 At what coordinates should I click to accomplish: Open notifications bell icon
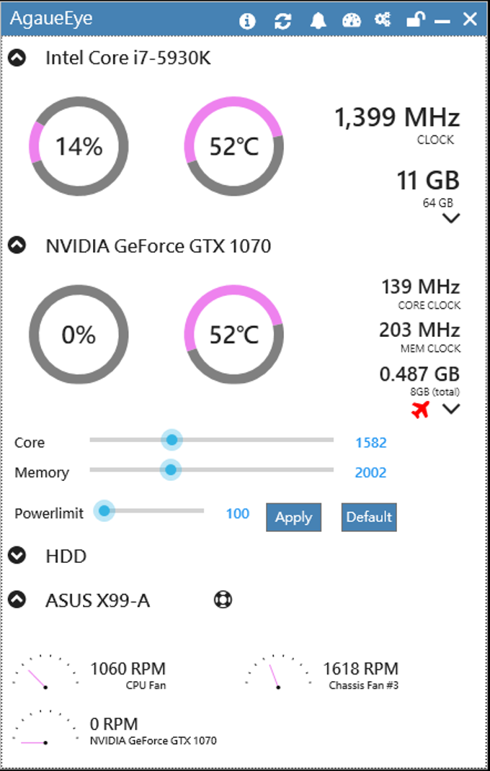pos(318,20)
